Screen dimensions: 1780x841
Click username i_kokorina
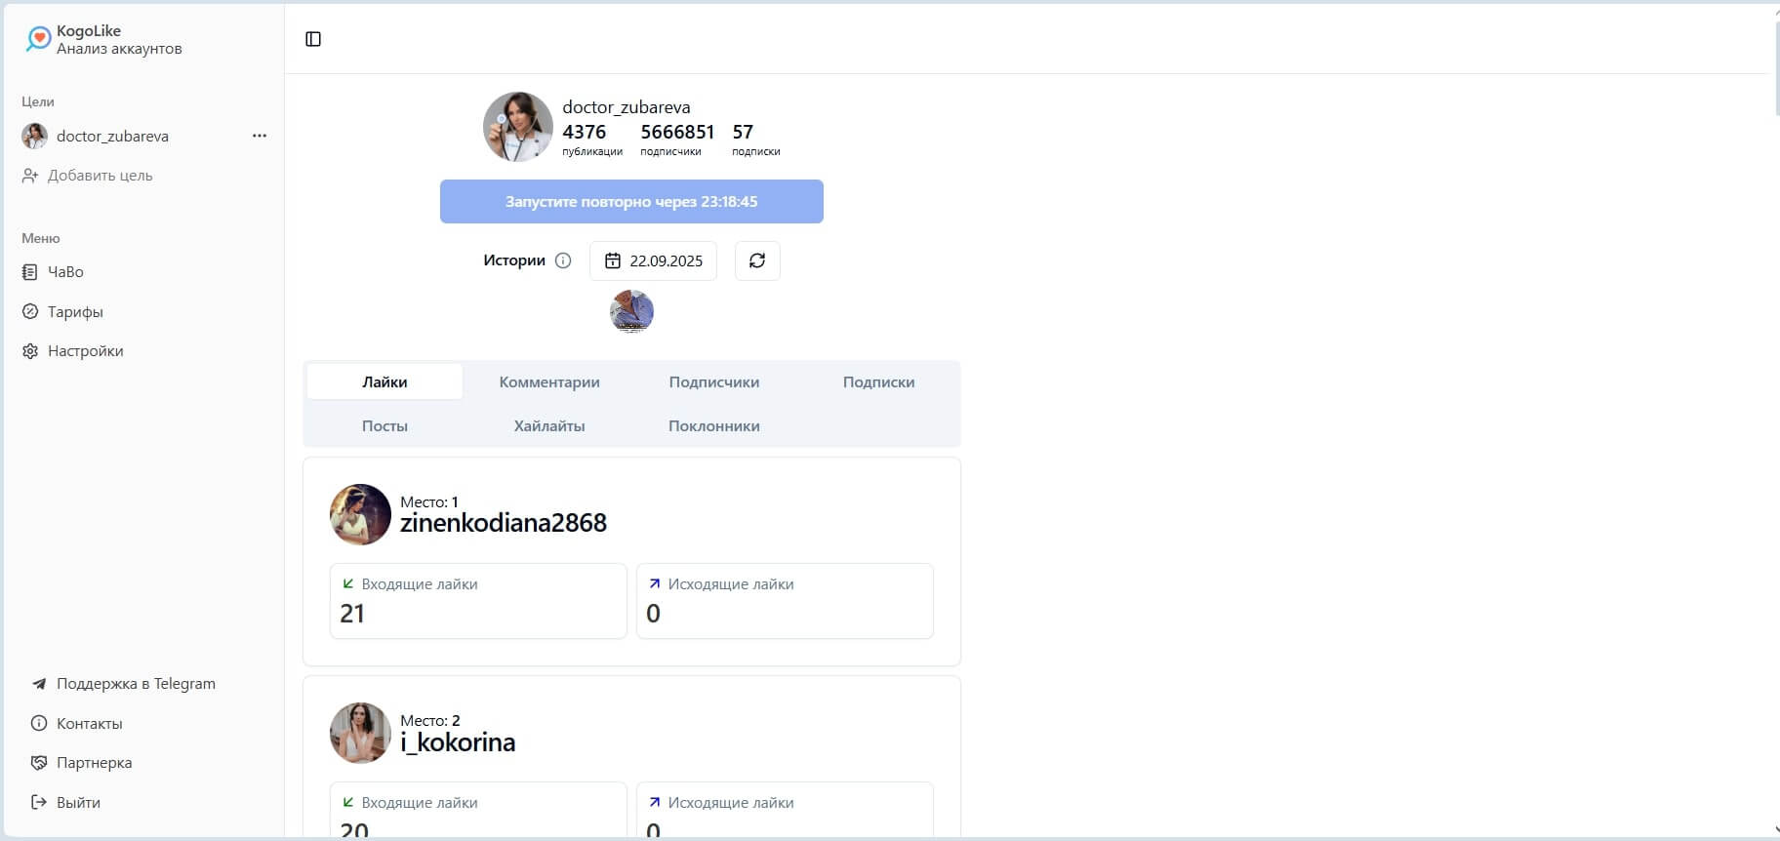pyautogui.click(x=458, y=742)
